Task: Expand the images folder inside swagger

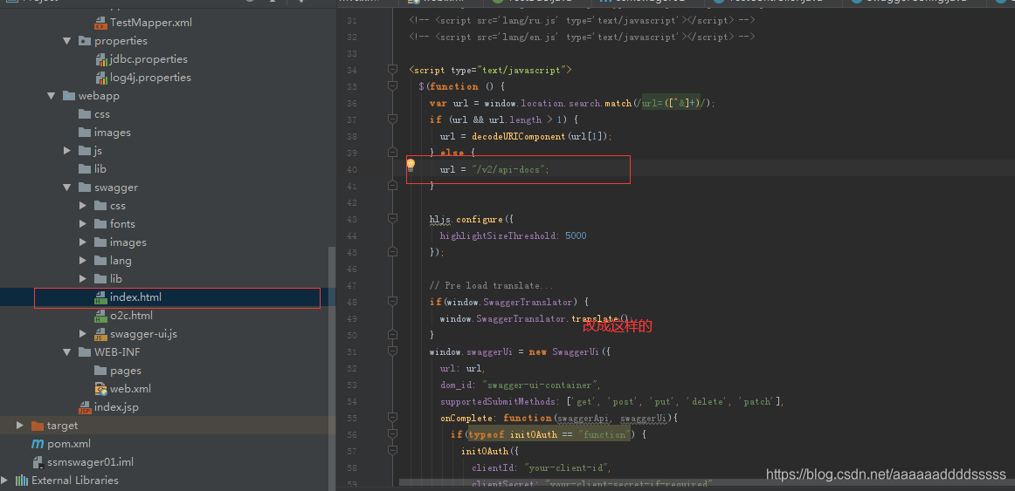Action: [x=82, y=242]
